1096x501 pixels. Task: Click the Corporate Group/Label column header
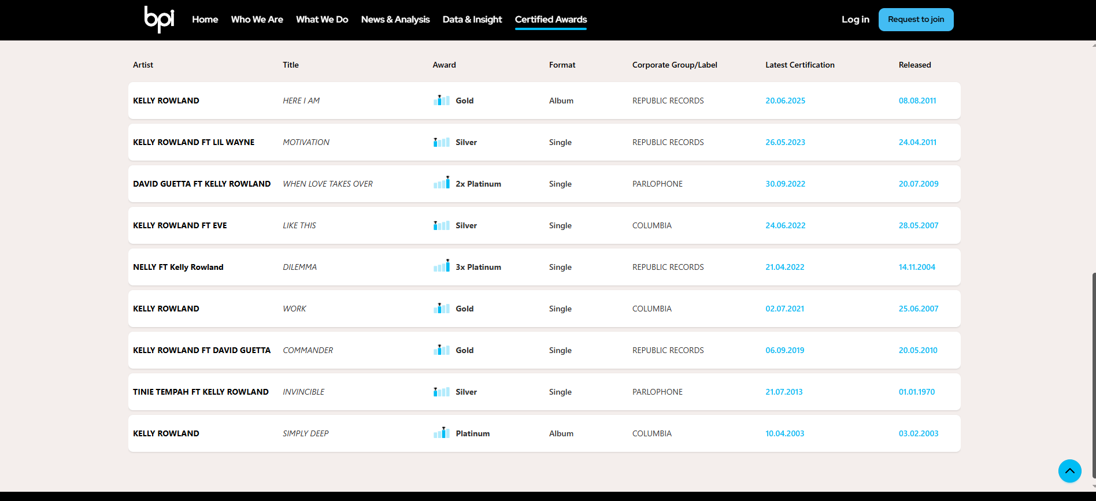675,65
